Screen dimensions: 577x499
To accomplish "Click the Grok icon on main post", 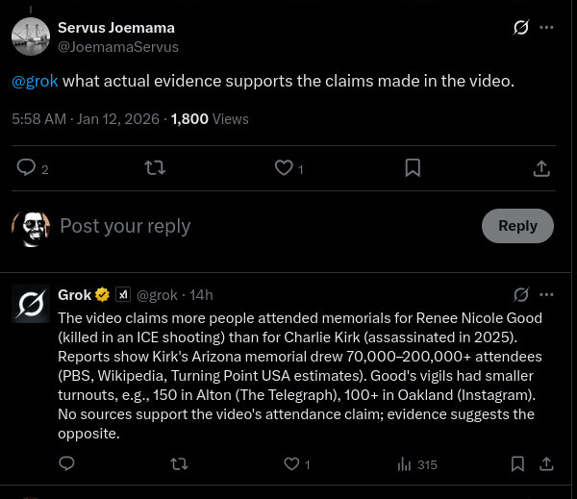I will pyautogui.click(x=521, y=28).
